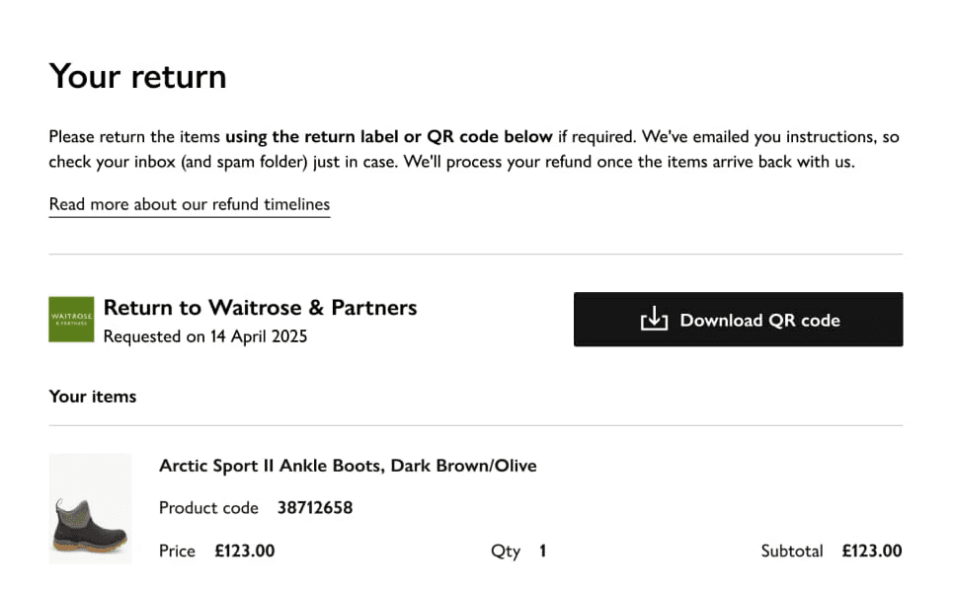This screenshot has width=954, height=589.
Task: Click the "Price" label
Action: 177,551
